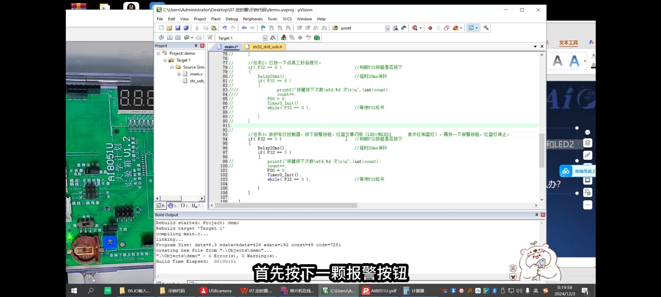The height and width of the screenshot is (297, 661).
Task: Save all open files
Action: (186, 28)
